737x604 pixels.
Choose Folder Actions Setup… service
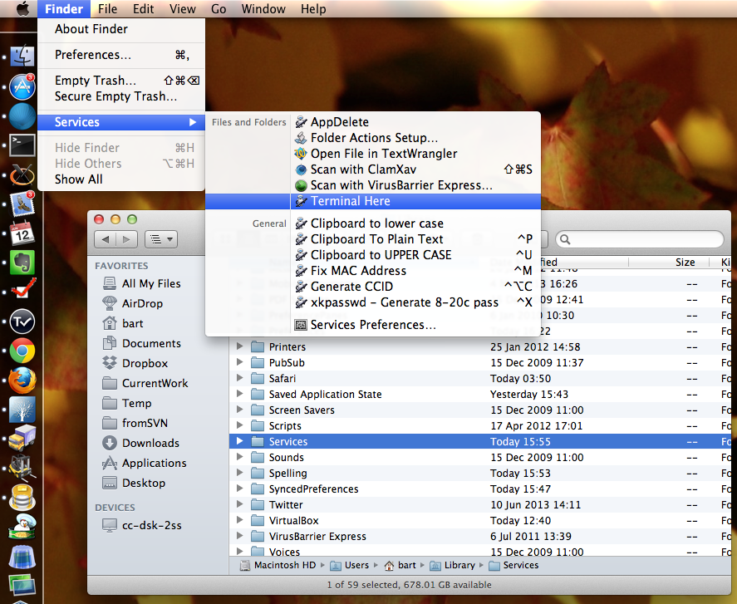[x=373, y=138]
